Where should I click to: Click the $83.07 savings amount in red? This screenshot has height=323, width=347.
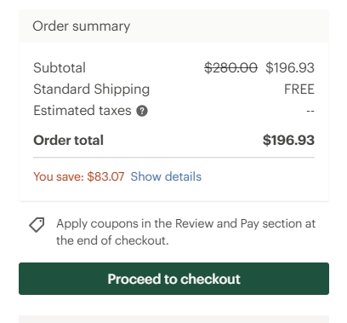[x=105, y=176]
